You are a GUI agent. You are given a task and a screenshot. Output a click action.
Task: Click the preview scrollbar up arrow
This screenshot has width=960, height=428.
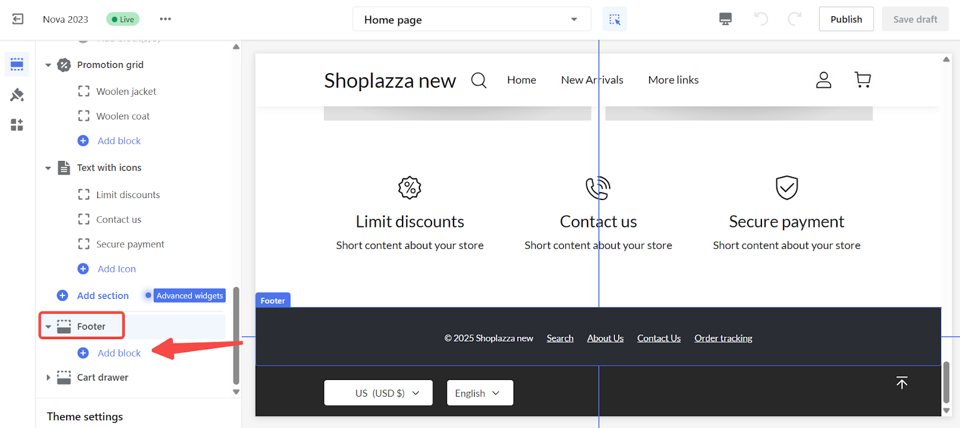(946, 59)
